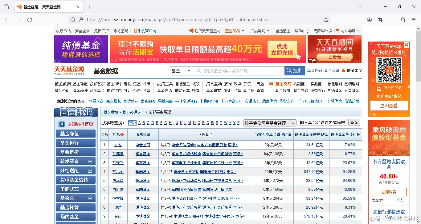Click the site security shield icon
Screen dimensions: 421x224
pos(73,20)
